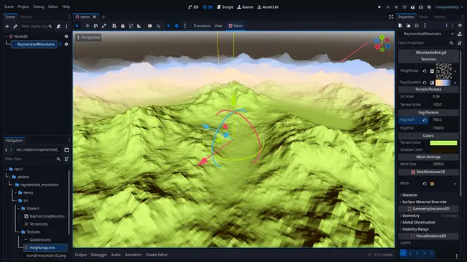Click the pause running project button
This screenshot has width=467, height=262.
387,7
